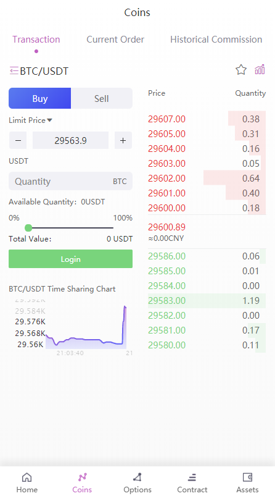Screen dimensions: 275x496
Task: Switch to Current Order tab
Action: point(115,40)
